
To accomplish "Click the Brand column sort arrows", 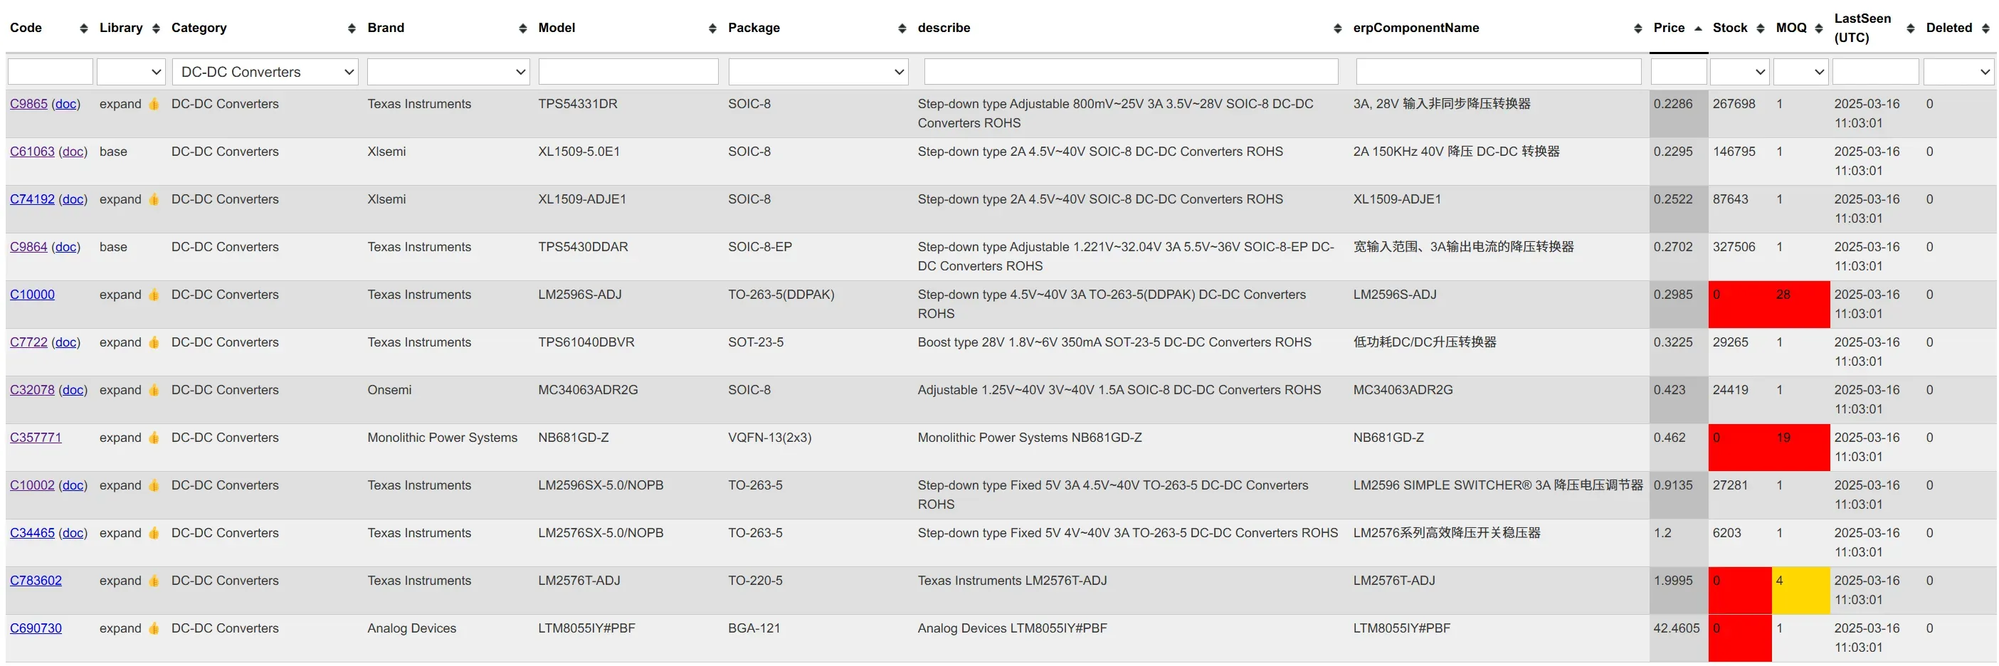I will pos(523,28).
